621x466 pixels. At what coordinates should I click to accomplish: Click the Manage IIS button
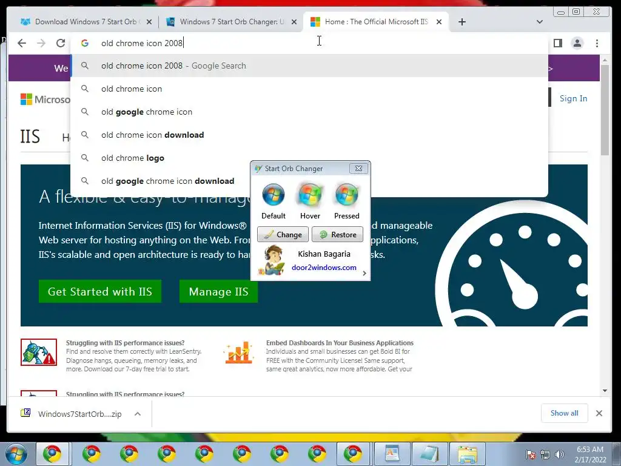pyautogui.click(x=218, y=291)
